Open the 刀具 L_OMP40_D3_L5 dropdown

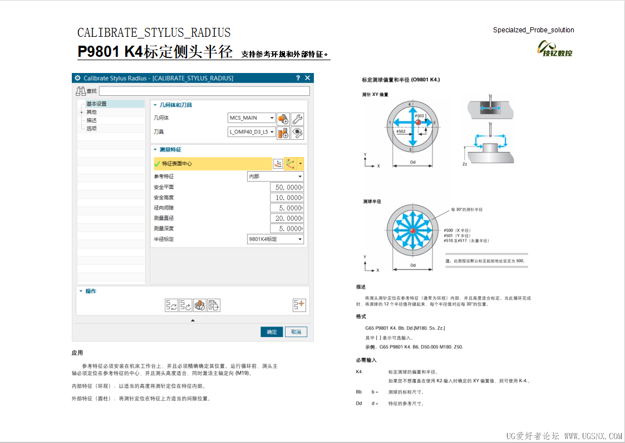(x=252, y=132)
